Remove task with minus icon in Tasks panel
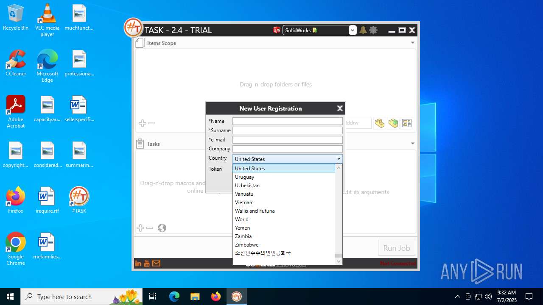 (x=149, y=228)
